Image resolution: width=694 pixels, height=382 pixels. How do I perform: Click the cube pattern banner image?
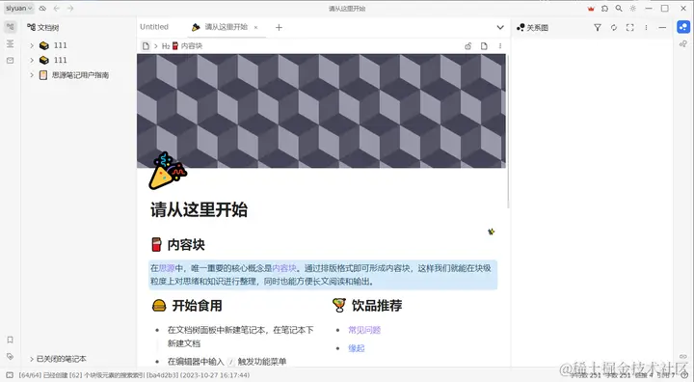tap(321, 111)
